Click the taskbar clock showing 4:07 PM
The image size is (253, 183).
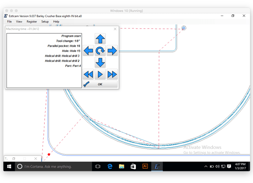(x=240, y=166)
